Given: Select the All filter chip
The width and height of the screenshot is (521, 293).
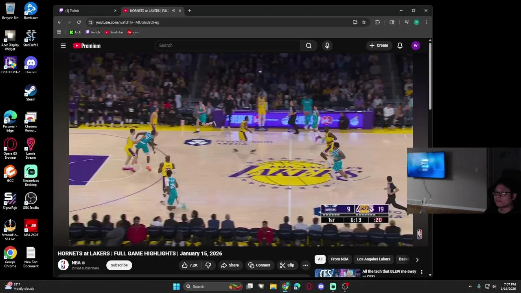Looking at the screenshot, I should pos(320,259).
